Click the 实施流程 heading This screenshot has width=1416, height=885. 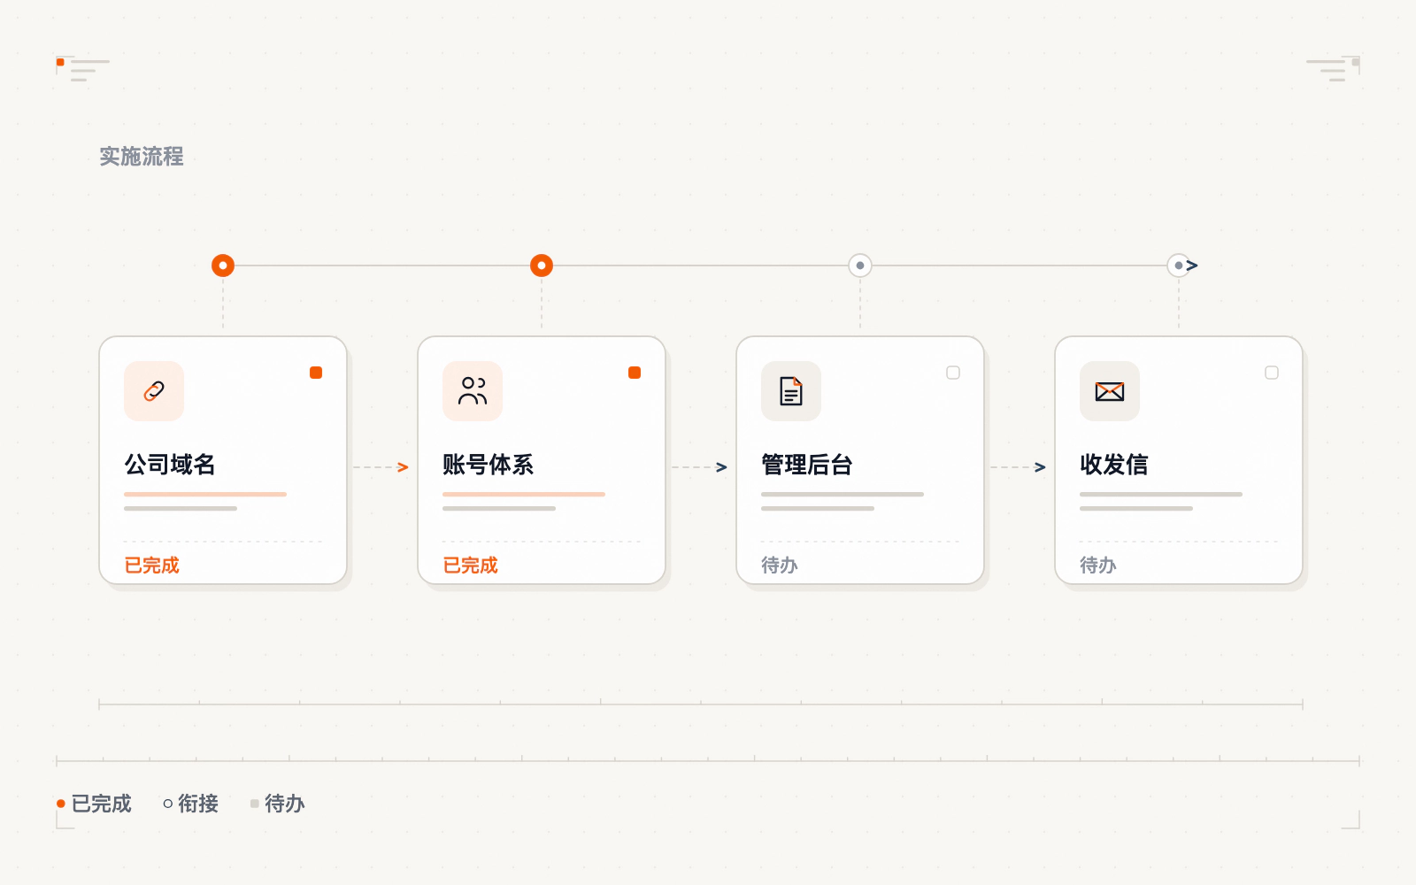(x=142, y=157)
